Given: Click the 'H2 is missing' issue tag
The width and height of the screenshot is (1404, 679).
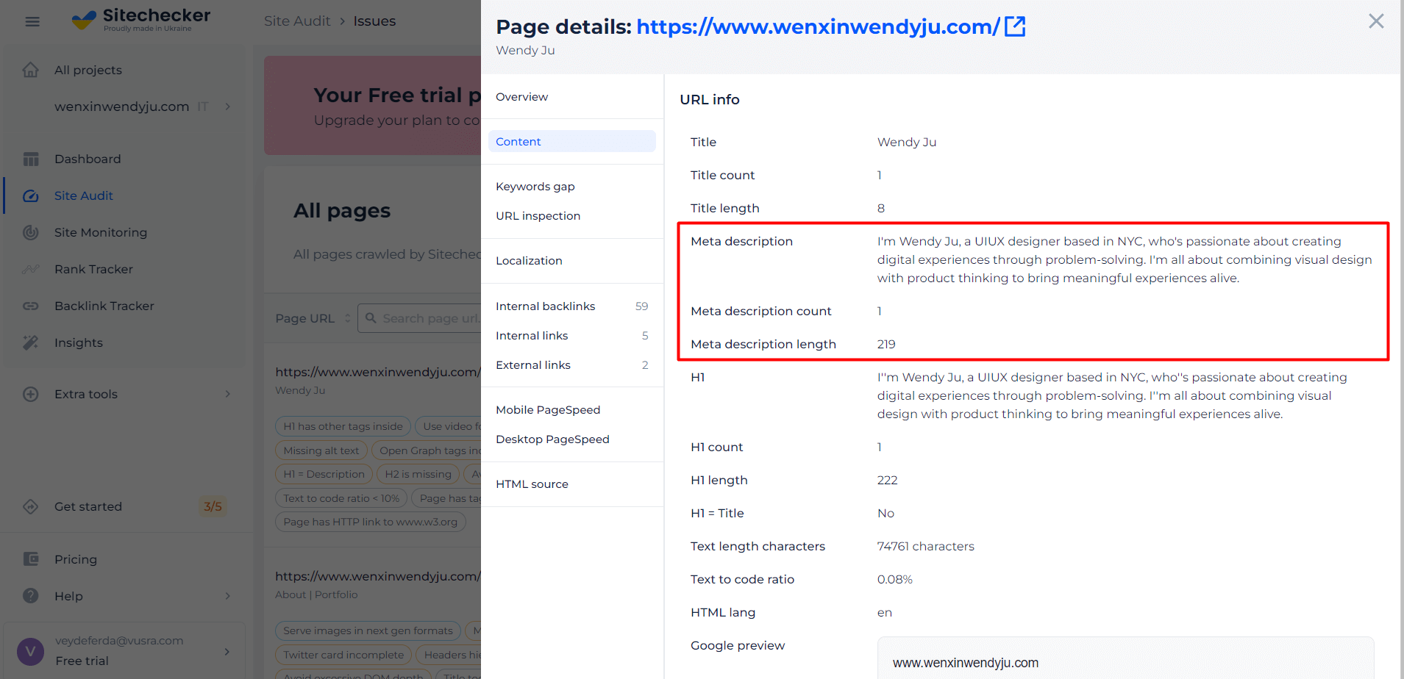Looking at the screenshot, I should click(418, 474).
